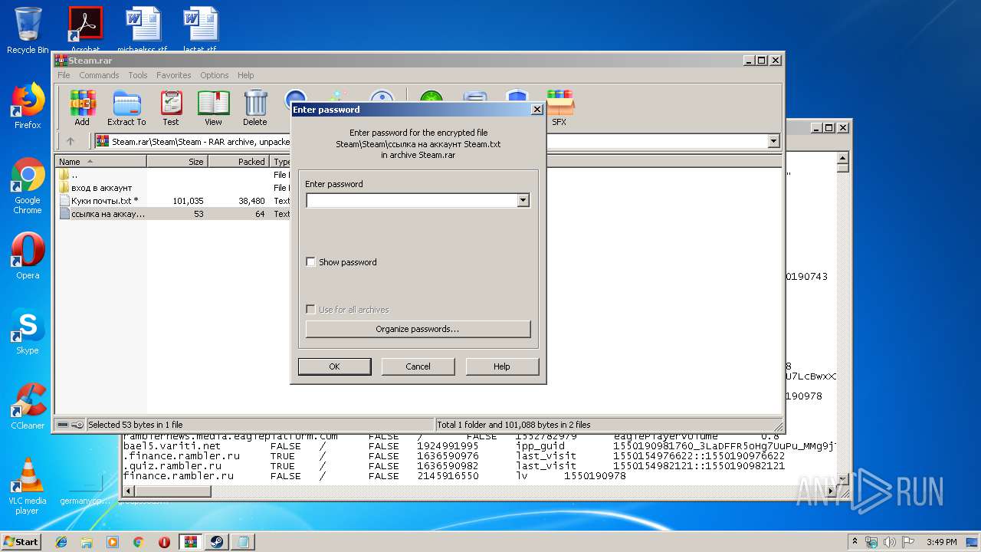Click the key icon in WinRAR status bar
The width and height of the screenshot is (981, 552).
[x=77, y=425]
